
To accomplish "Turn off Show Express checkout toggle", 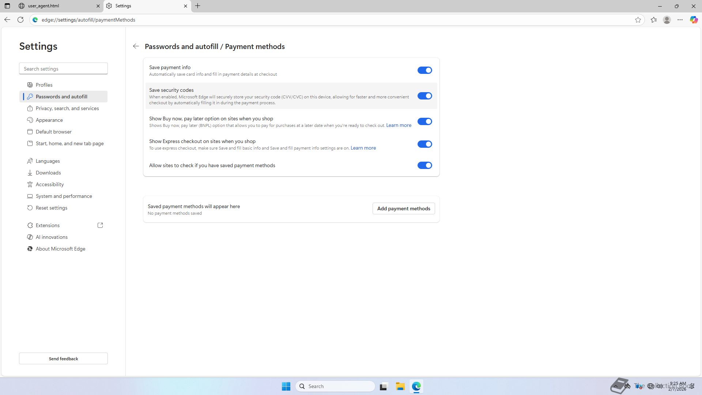I will [x=424, y=144].
